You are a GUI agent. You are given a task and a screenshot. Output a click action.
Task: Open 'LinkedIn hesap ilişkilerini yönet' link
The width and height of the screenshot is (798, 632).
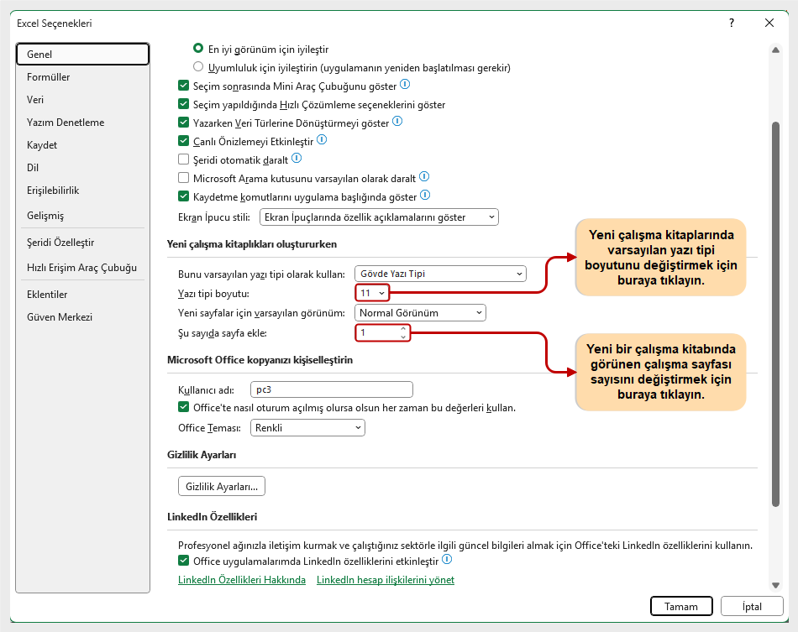386,580
